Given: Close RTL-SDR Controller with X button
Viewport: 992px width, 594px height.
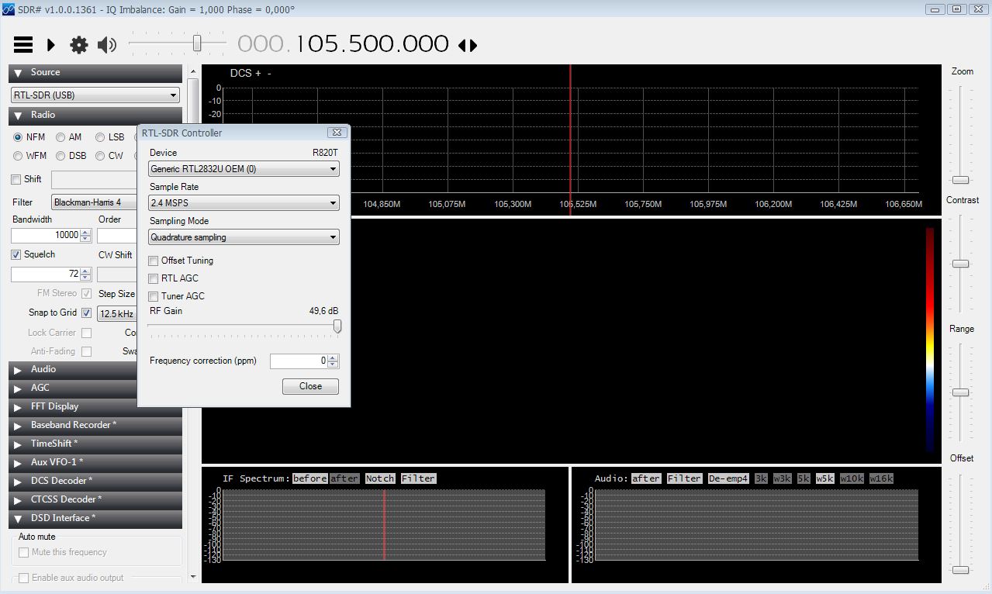Looking at the screenshot, I should click(x=337, y=133).
